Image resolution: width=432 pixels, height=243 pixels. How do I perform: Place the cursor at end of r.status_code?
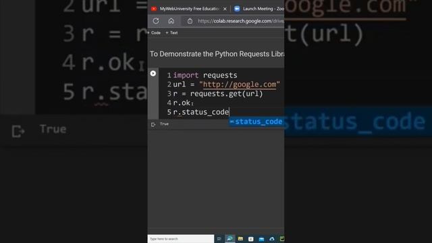[229, 112]
